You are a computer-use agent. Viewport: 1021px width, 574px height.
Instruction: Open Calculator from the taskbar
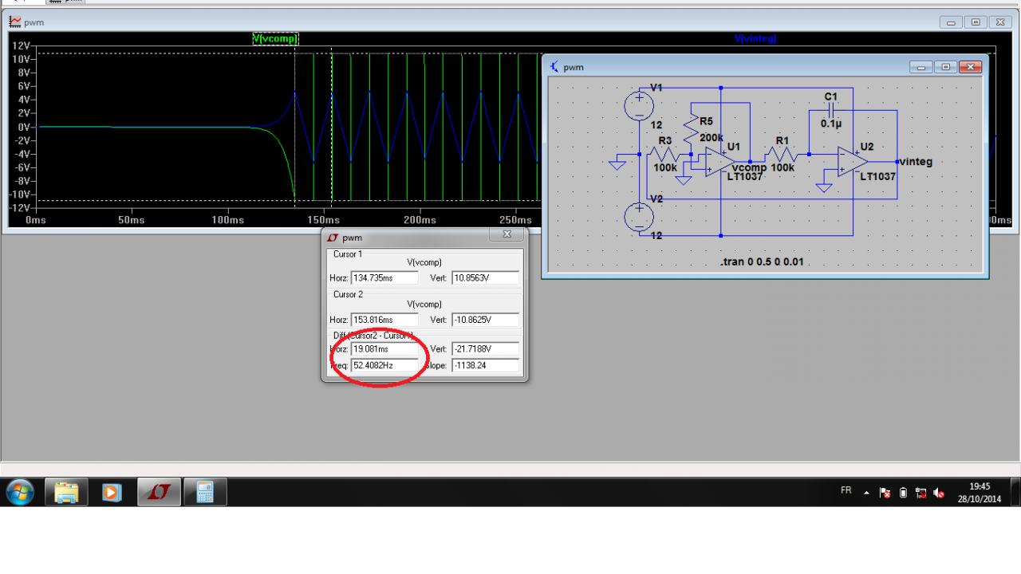205,492
